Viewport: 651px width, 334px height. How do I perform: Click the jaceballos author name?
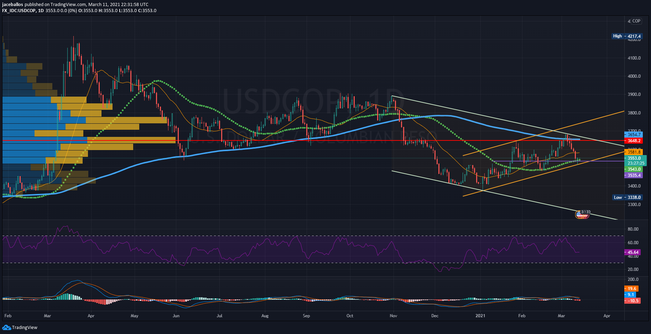coord(13,4)
